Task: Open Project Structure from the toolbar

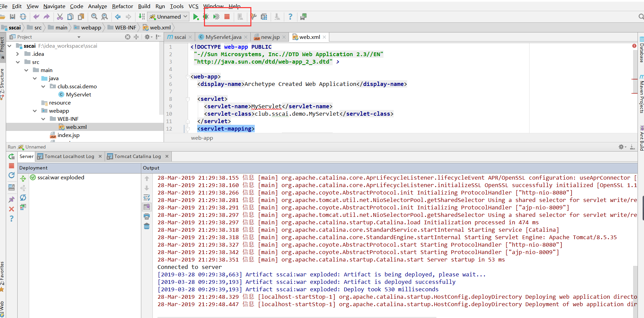Action: 264,17
